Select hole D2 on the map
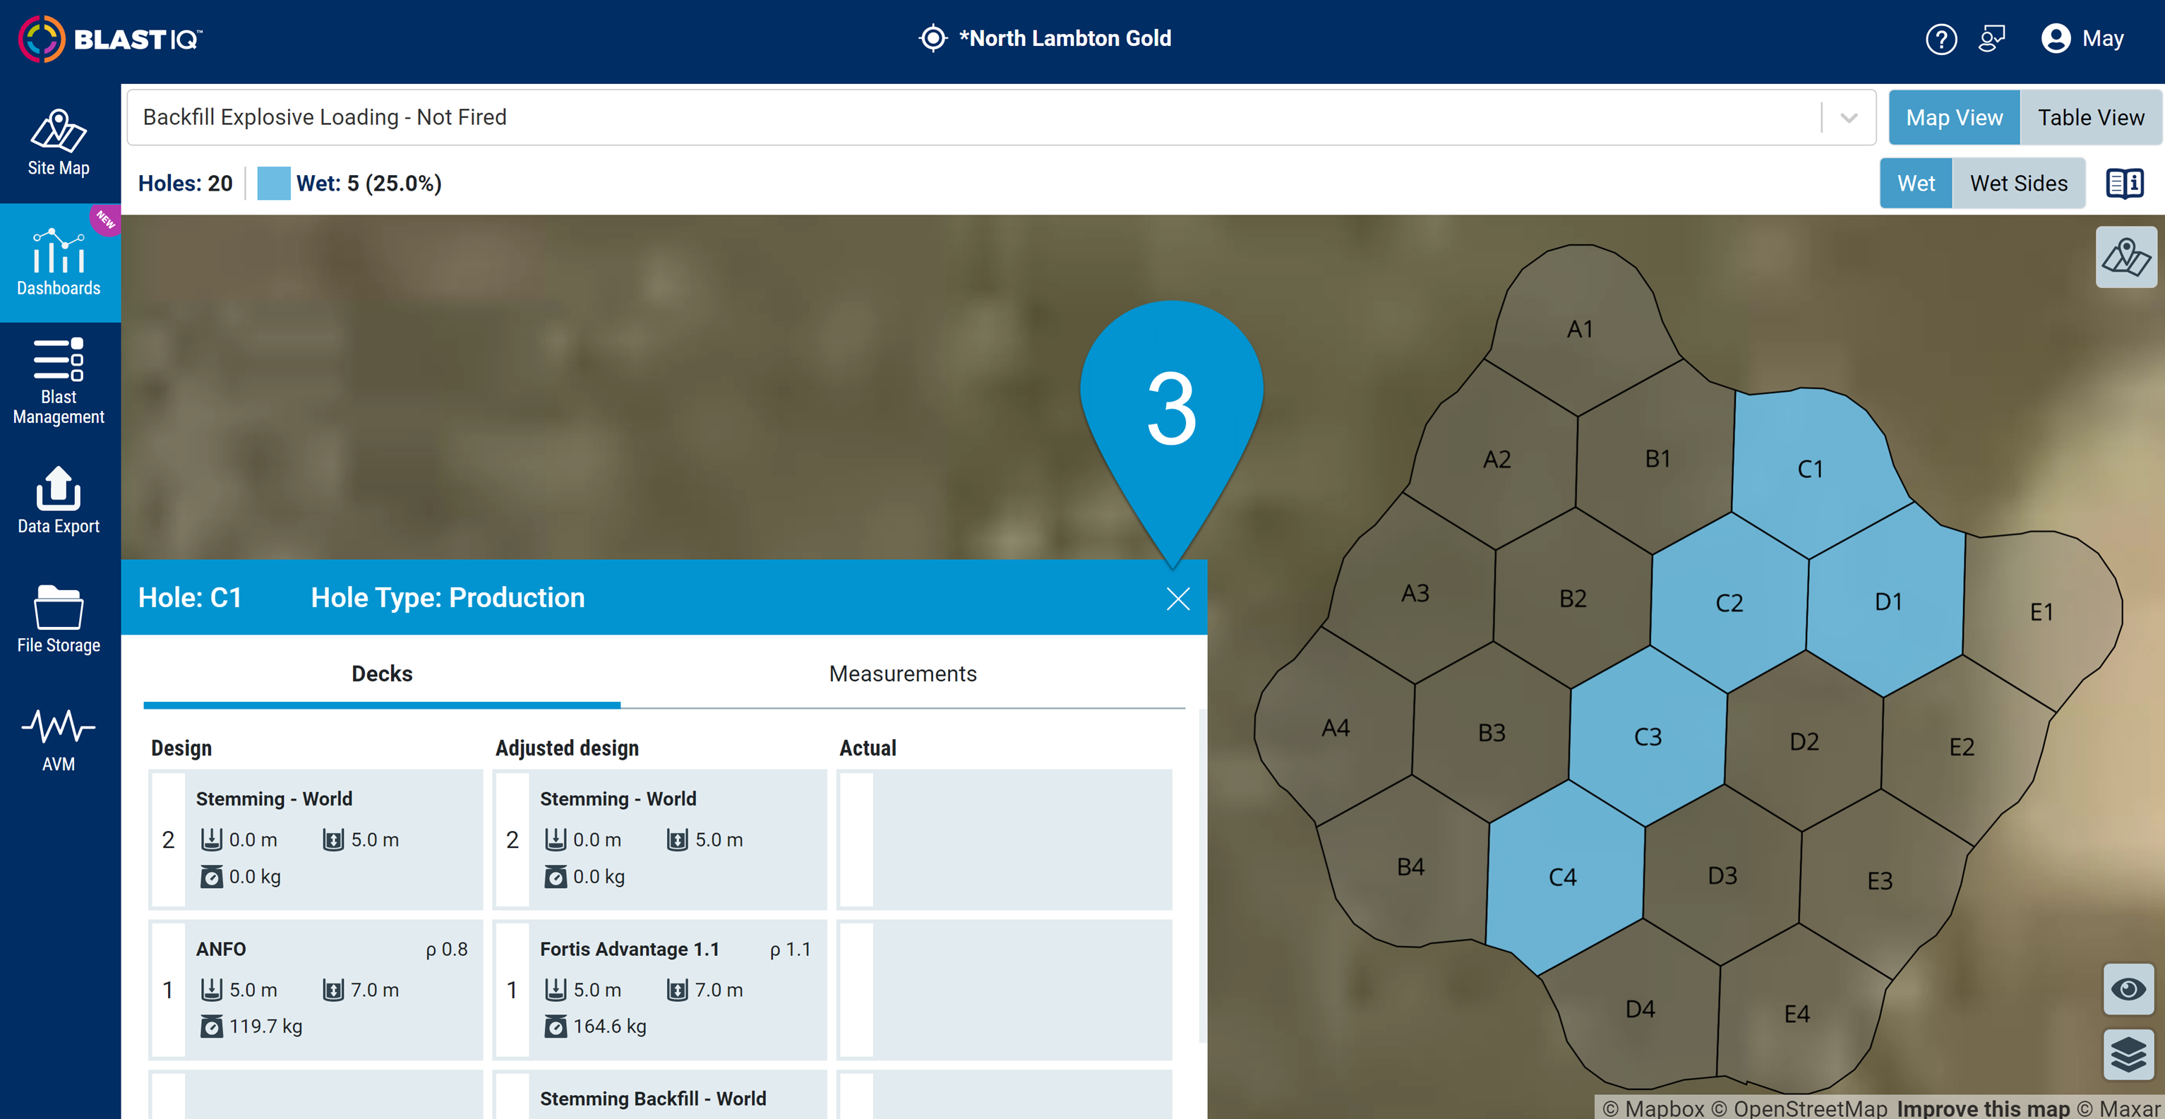This screenshot has height=1119, width=2165. click(x=1804, y=741)
